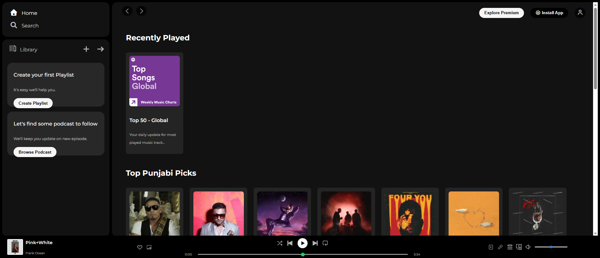The width and height of the screenshot is (600, 258).
Task: Open the now playing view icon
Action: 491,247
